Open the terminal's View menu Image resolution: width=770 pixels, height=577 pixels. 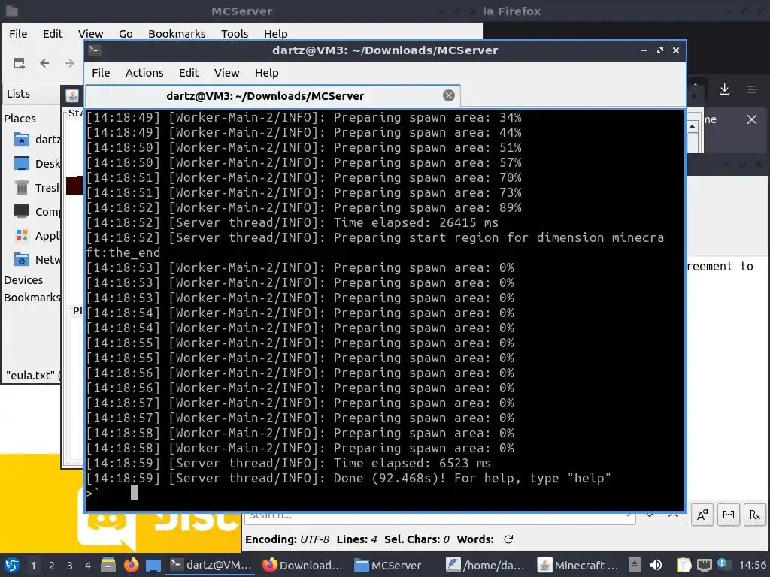tap(226, 73)
